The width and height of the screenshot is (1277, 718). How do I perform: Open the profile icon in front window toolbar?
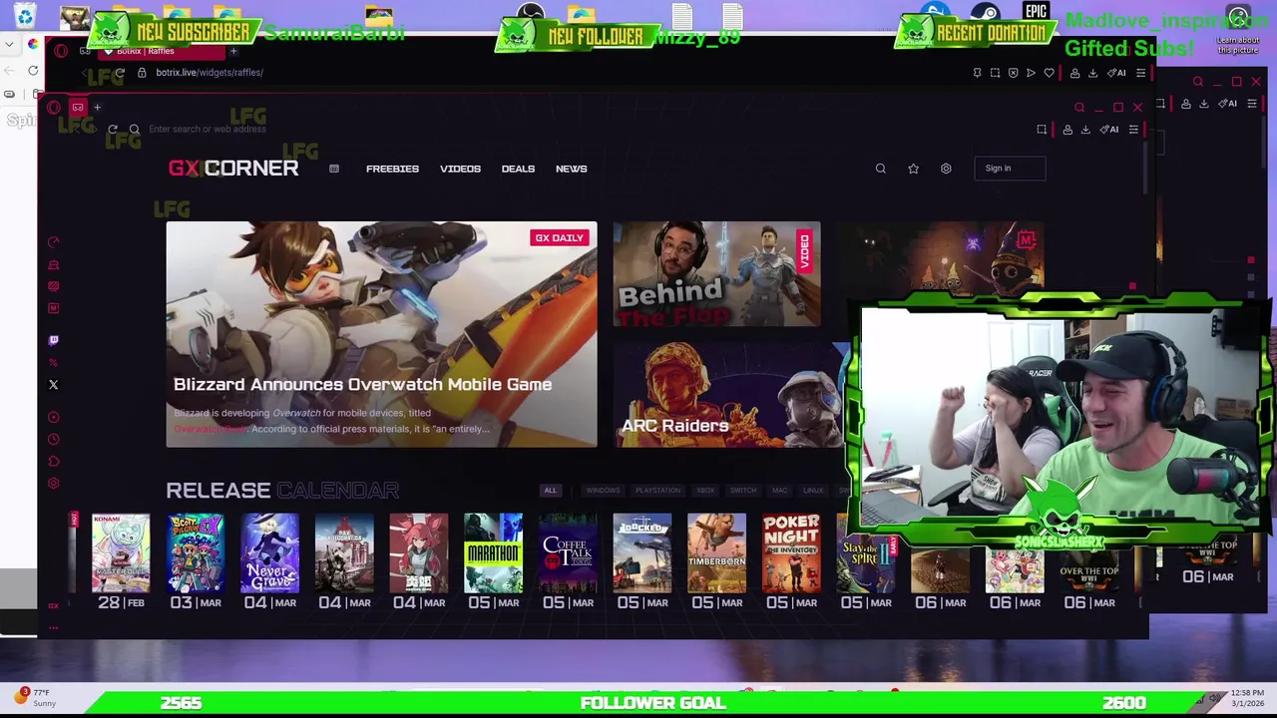click(x=1067, y=130)
